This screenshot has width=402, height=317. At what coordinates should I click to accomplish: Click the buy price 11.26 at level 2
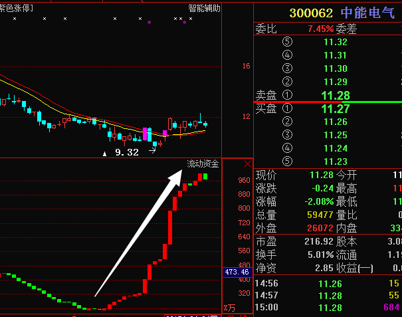[335, 122]
